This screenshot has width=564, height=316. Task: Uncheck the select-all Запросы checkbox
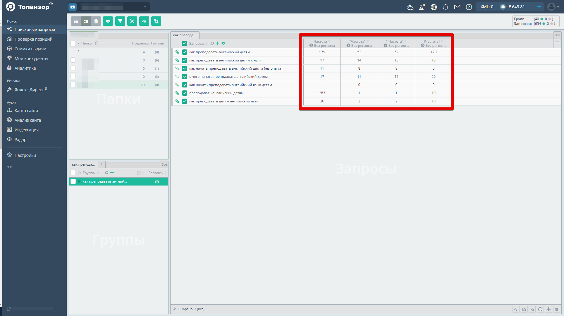(184, 43)
